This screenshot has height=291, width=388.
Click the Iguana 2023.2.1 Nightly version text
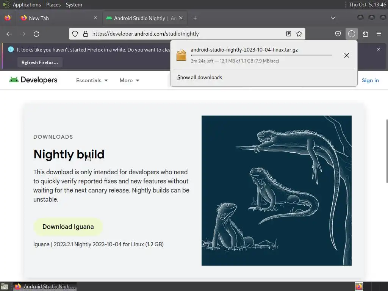[x=99, y=244]
